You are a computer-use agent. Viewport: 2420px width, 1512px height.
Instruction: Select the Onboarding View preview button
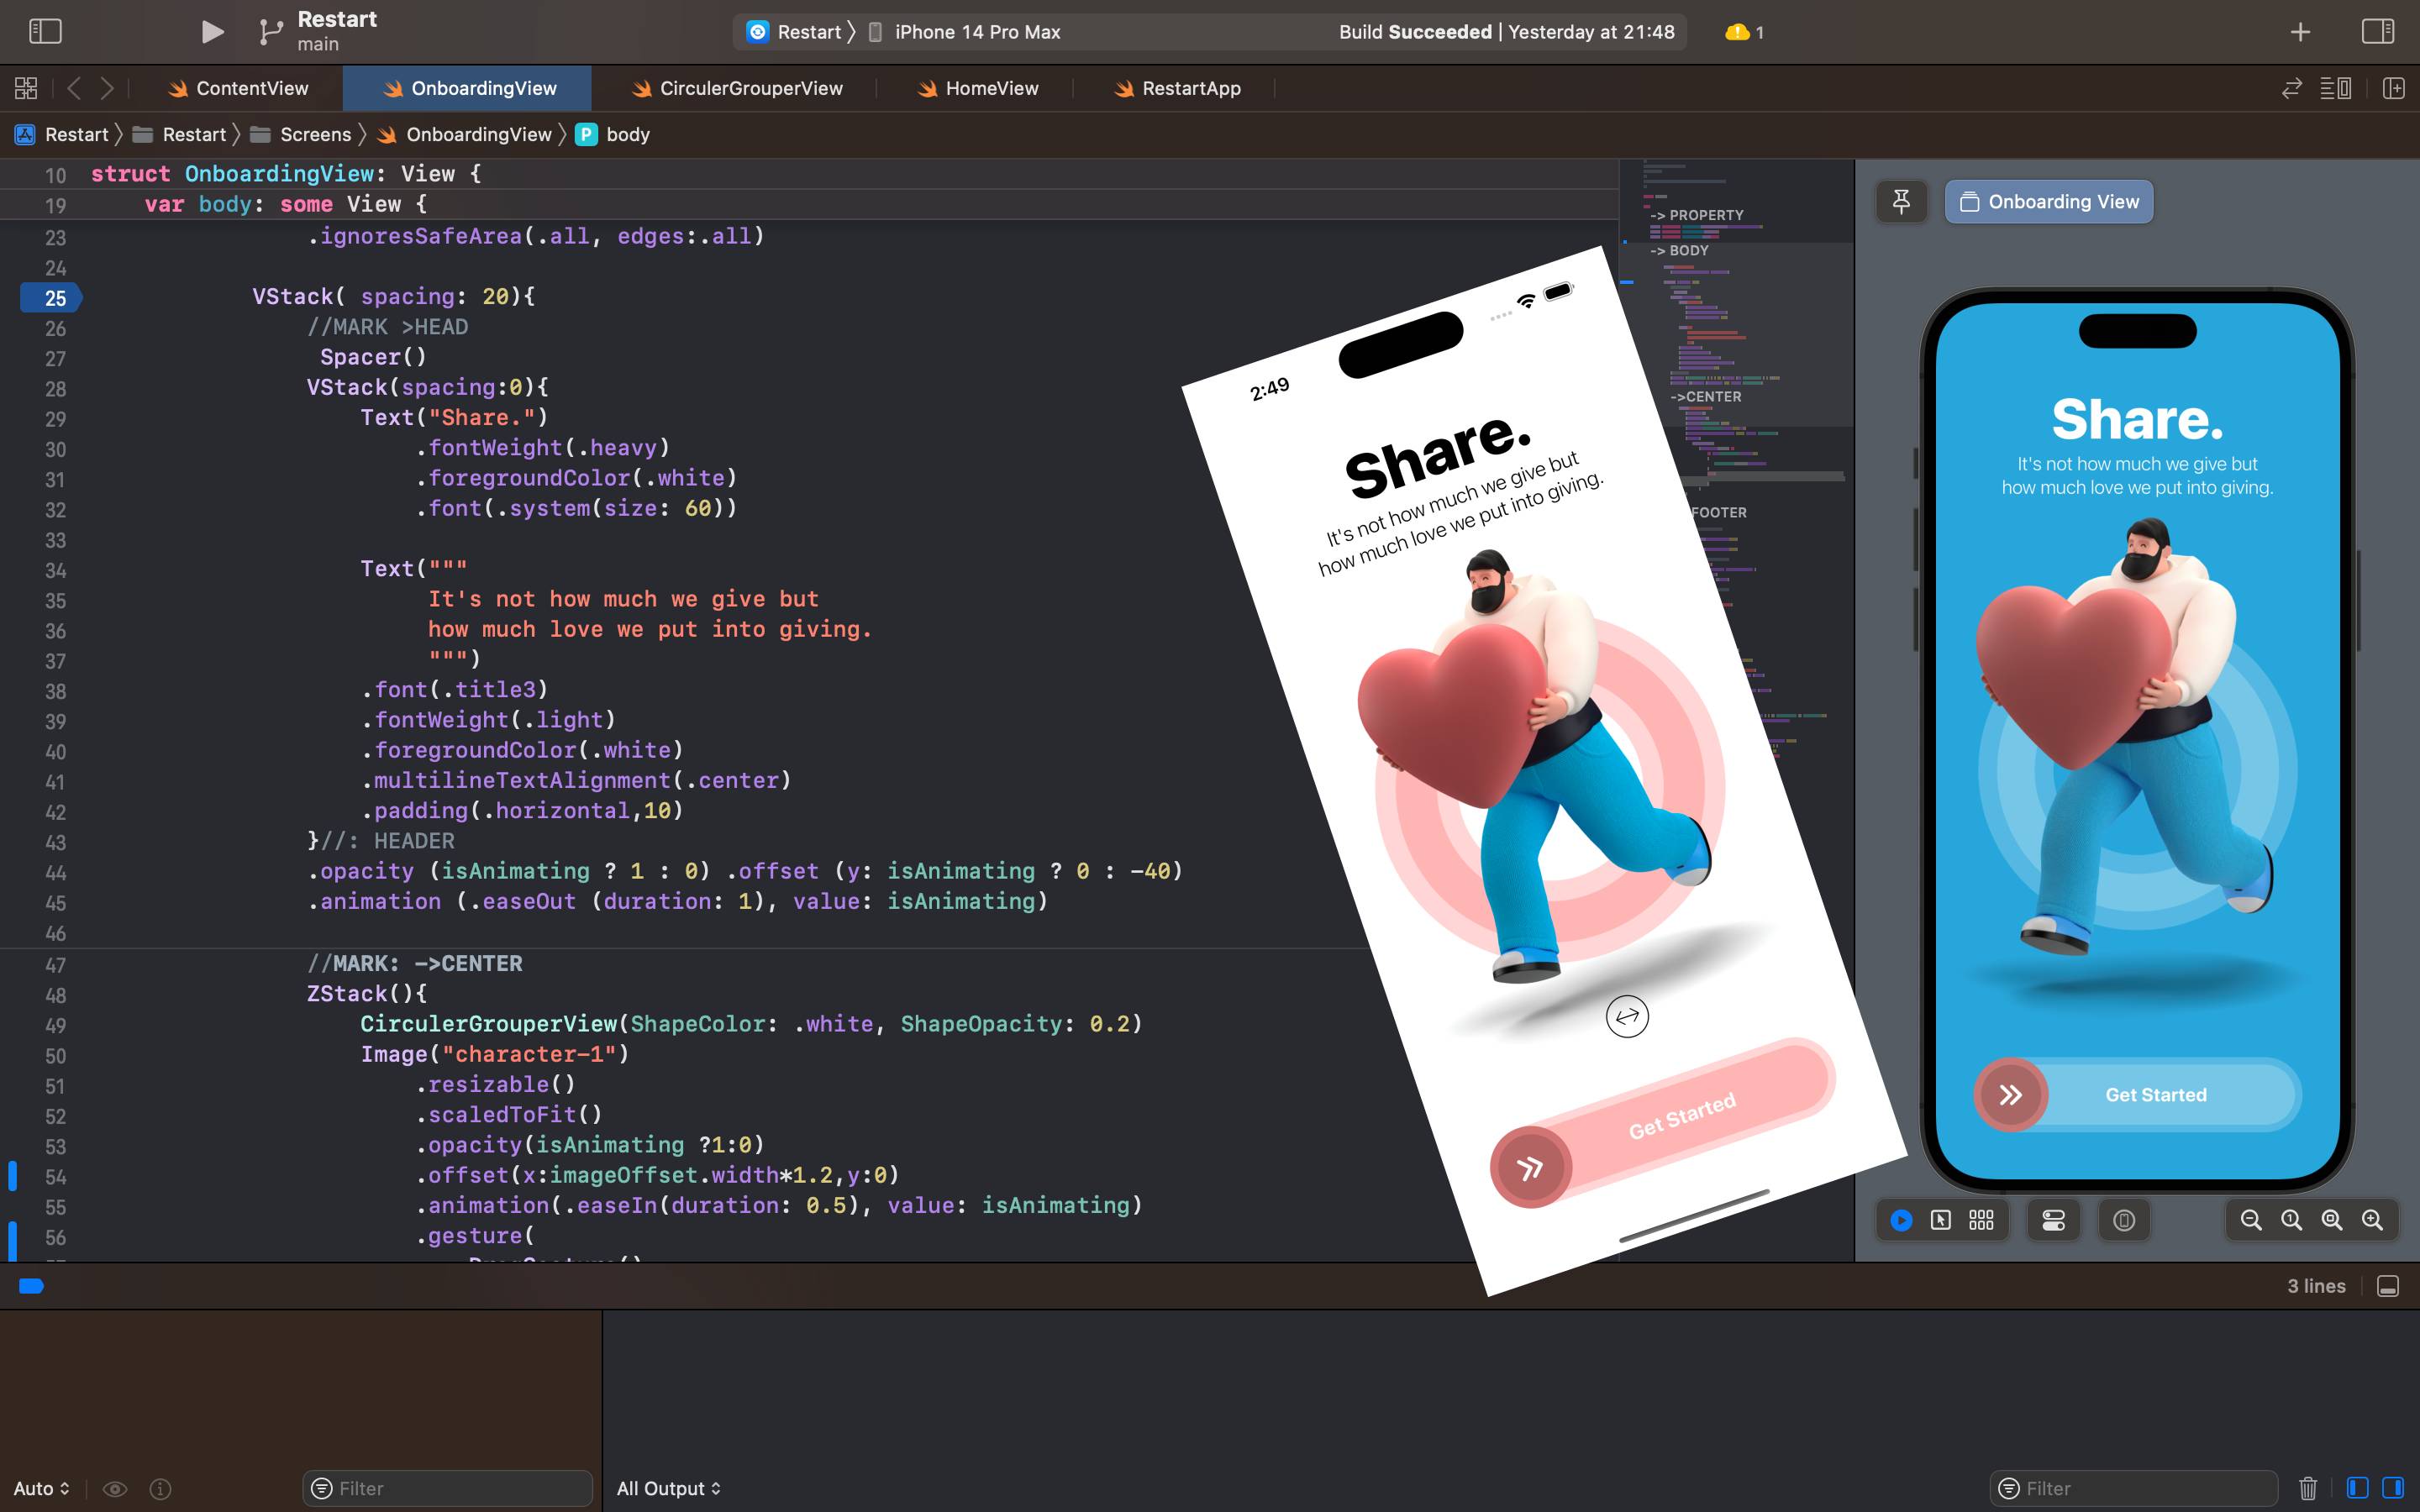pos(2048,202)
